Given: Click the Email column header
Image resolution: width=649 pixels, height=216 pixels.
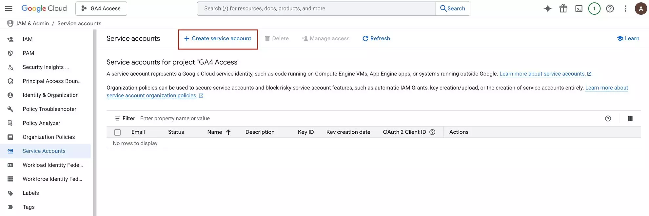Looking at the screenshot, I should [138, 132].
